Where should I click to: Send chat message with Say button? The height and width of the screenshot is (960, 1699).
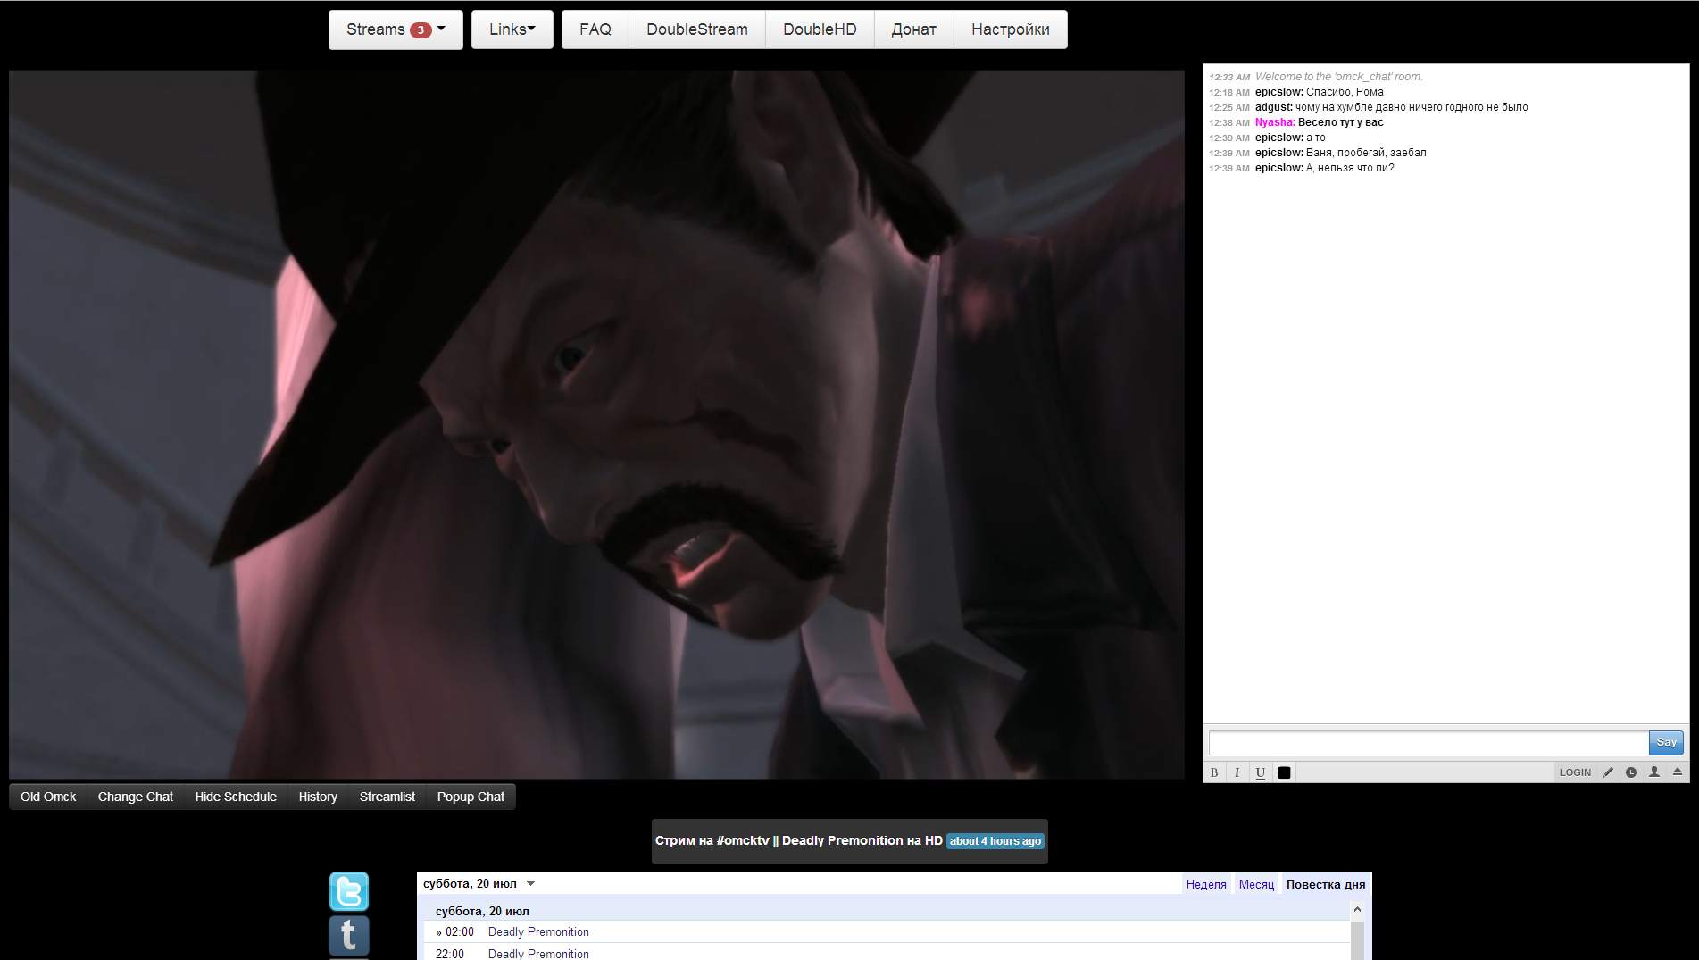[1666, 742]
